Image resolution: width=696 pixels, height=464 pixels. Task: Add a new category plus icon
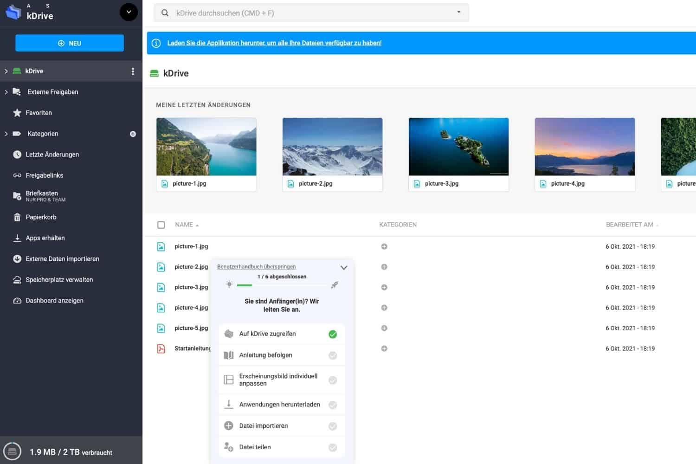point(133,134)
